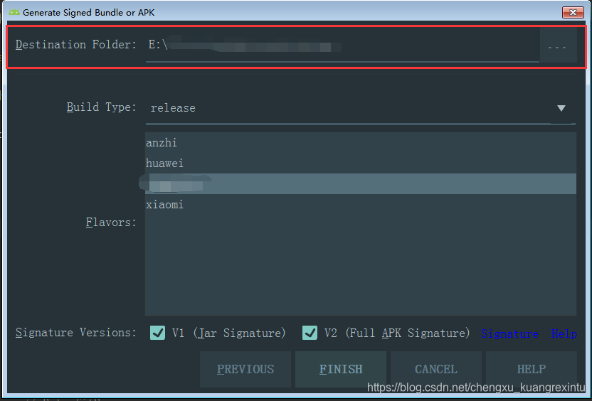Open the Build Type dropdown arrow

click(x=561, y=108)
